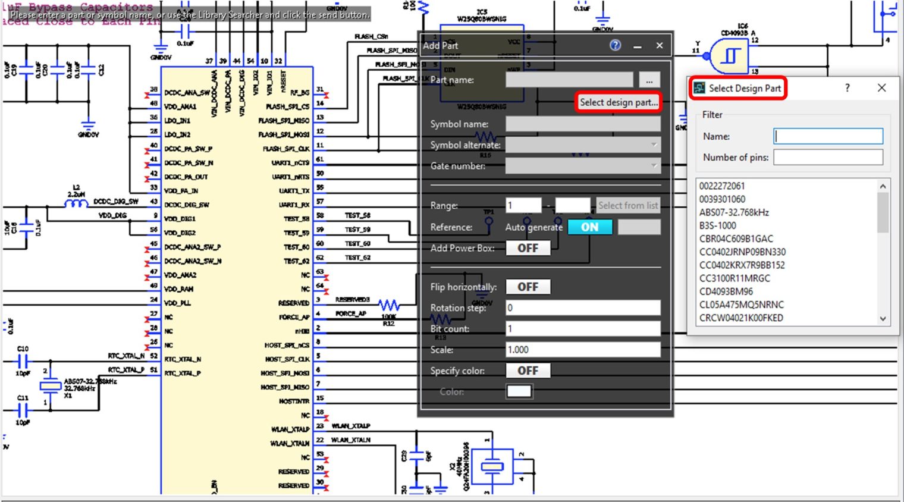Click the Number of pins filter field

coord(827,156)
